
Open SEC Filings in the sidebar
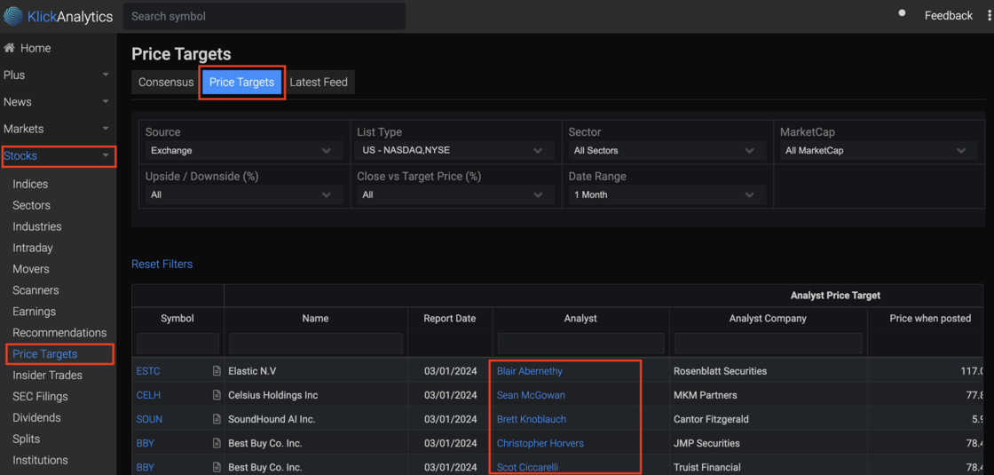click(x=41, y=396)
